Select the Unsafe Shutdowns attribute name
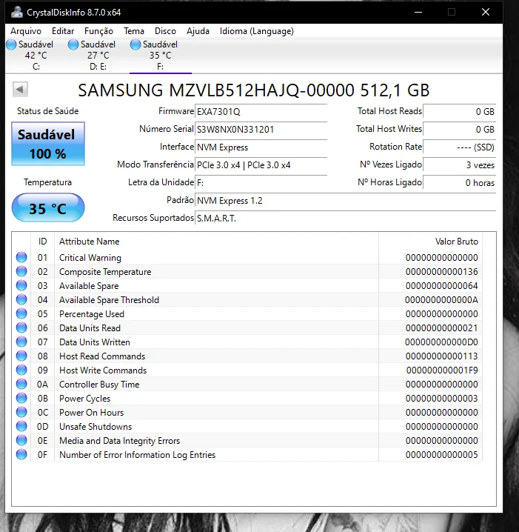The height and width of the screenshot is (532, 519). [96, 427]
